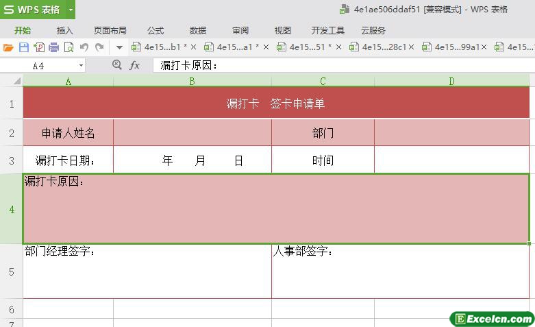This screenshot has width=535, height=327.
Task: Click the formula bar input field
Action: 344,65
